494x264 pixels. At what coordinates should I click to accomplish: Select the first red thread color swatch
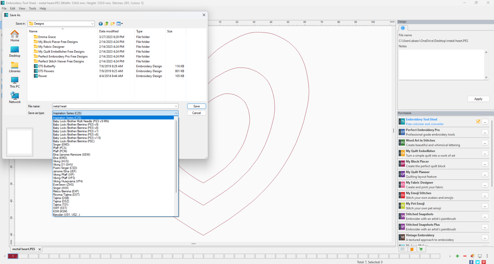point(13,256)
